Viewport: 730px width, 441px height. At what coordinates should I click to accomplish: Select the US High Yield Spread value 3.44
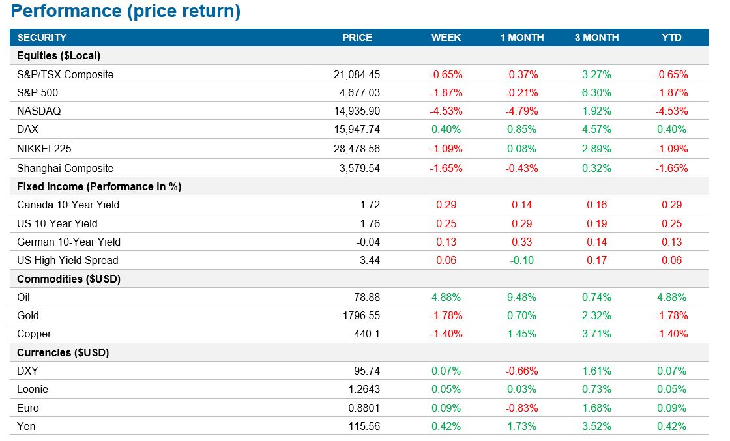pyautogui.click(x=370, y=260)
